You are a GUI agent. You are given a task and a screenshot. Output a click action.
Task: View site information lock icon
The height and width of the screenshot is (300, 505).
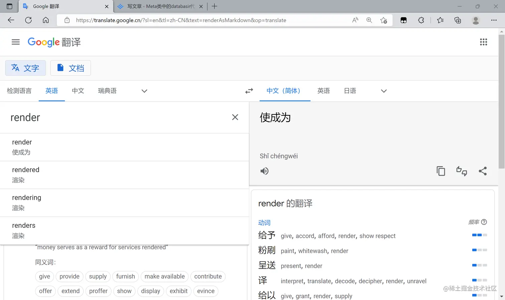pyautogui.click(x=67, y=20)
